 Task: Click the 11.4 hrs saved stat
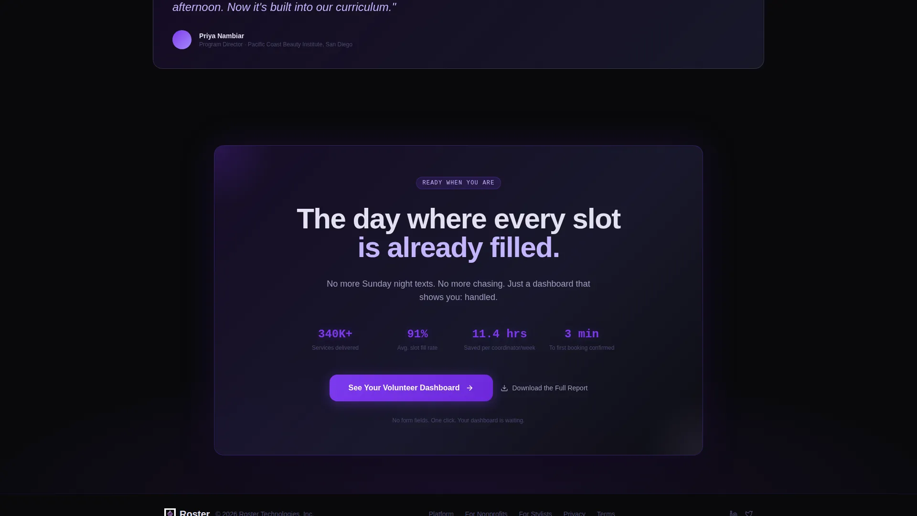coord(500,340)
